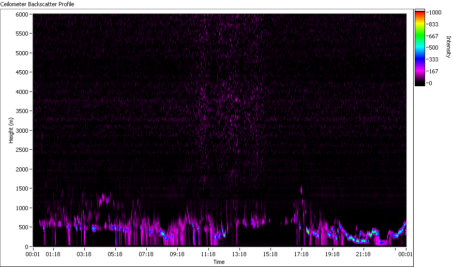Viewport: 453px width, 267px height.
Task: Select the 4000 height axis label
Action: 22,92
